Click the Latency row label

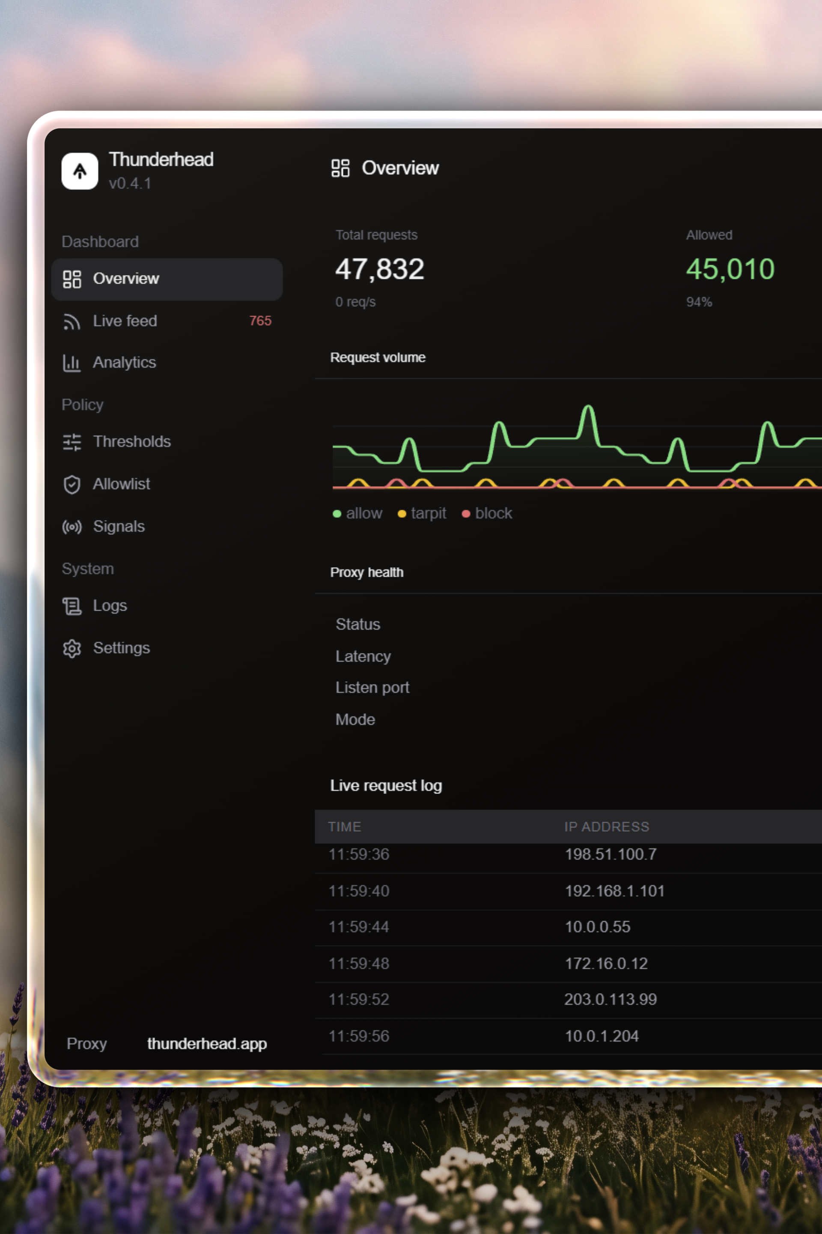pos(363,657)
